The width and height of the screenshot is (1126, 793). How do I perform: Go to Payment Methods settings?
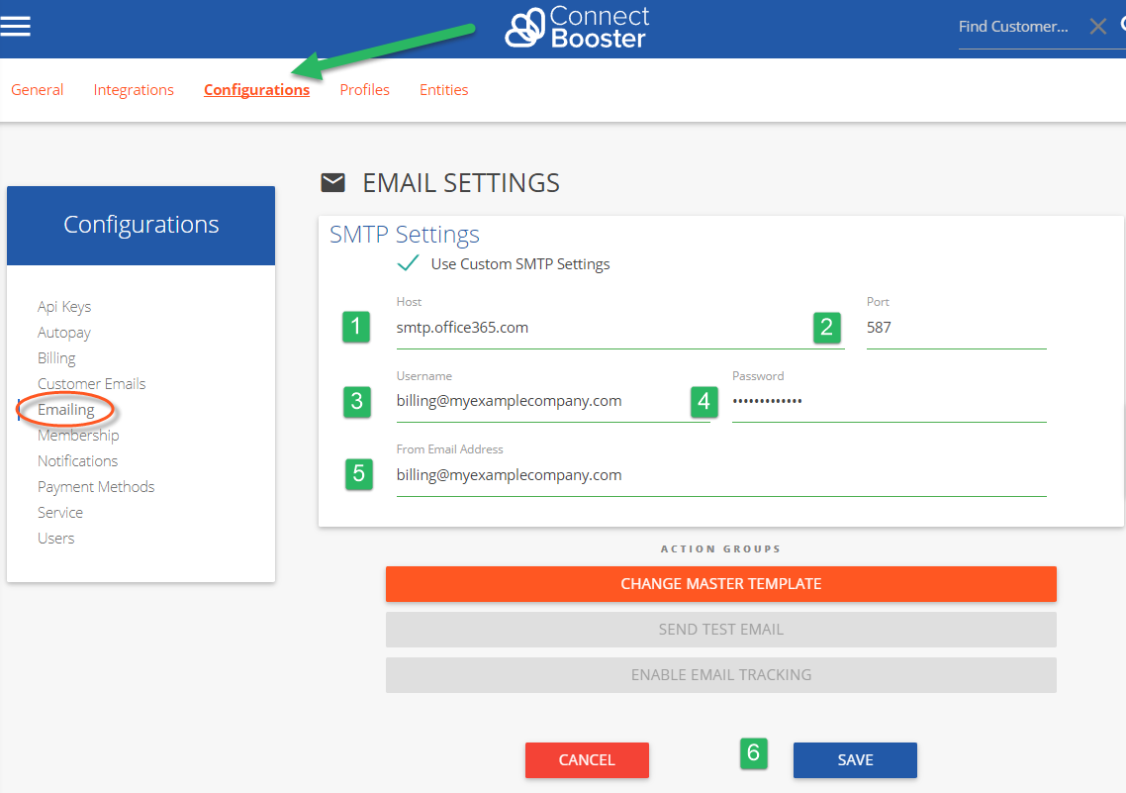(x=96, y=487)
